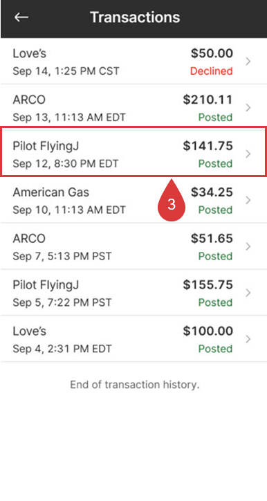Open the Love's Sep 4 transaction
The width and height of the screenshot is (267, 501).
pos(133,339)
